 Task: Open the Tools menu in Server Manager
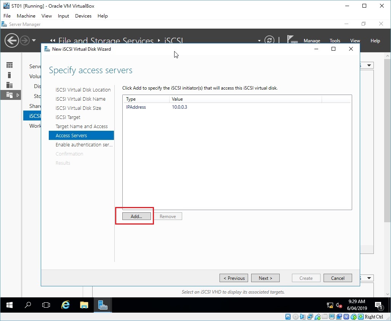pos(335,40)
